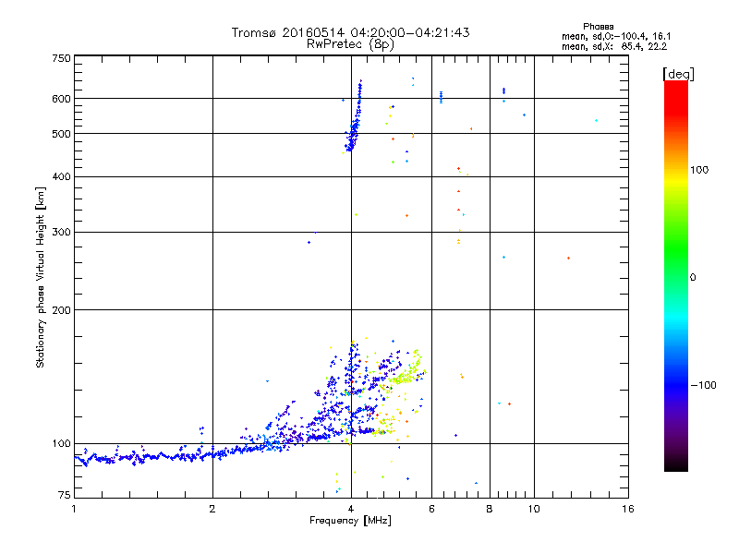The width and height of the screenshot is (739, 554).
Task: Click the y-axis tick label '300'
Action: (61, 233)
